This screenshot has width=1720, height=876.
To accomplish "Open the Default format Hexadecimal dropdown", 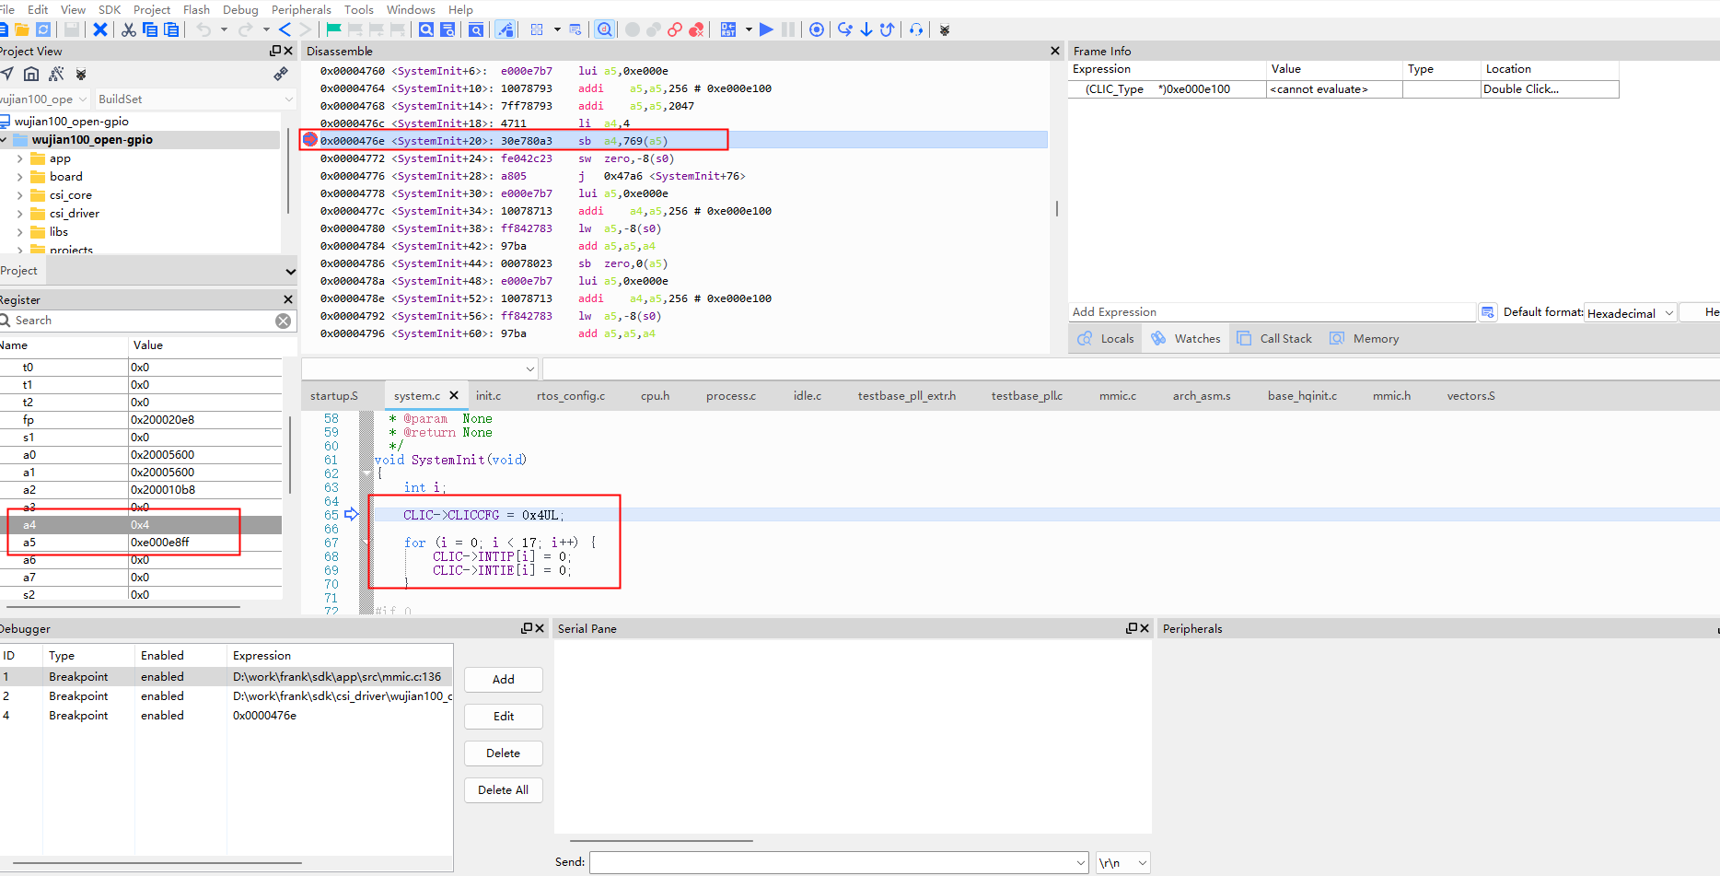I will pyautogui.click(x=1630, y=313).
